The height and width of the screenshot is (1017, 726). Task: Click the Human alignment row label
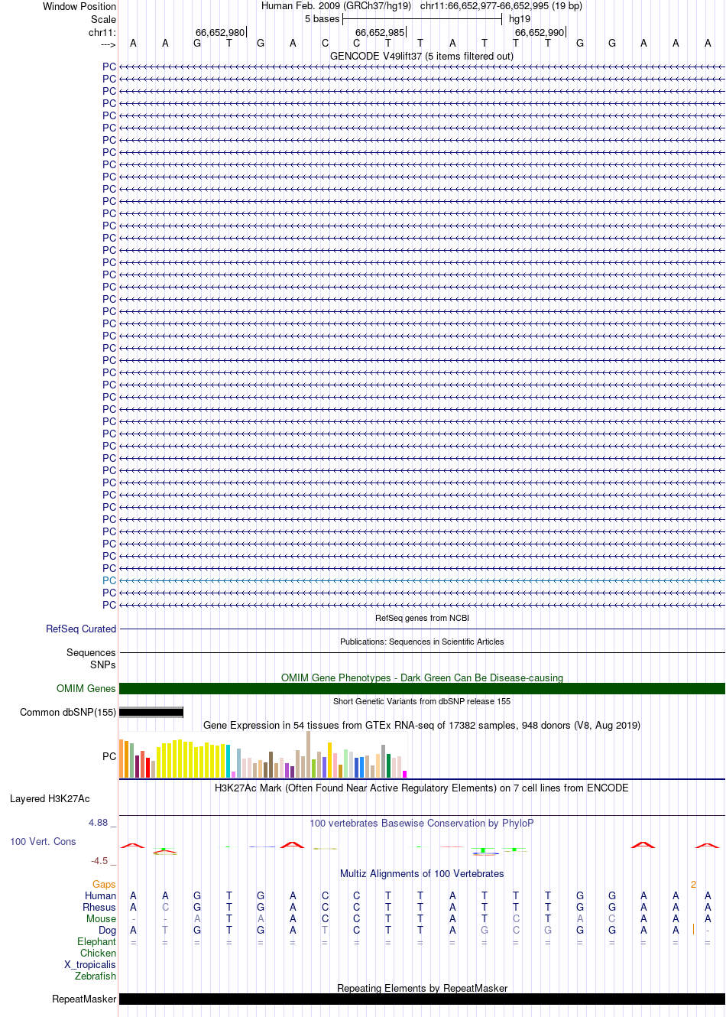tap(101, 895)
